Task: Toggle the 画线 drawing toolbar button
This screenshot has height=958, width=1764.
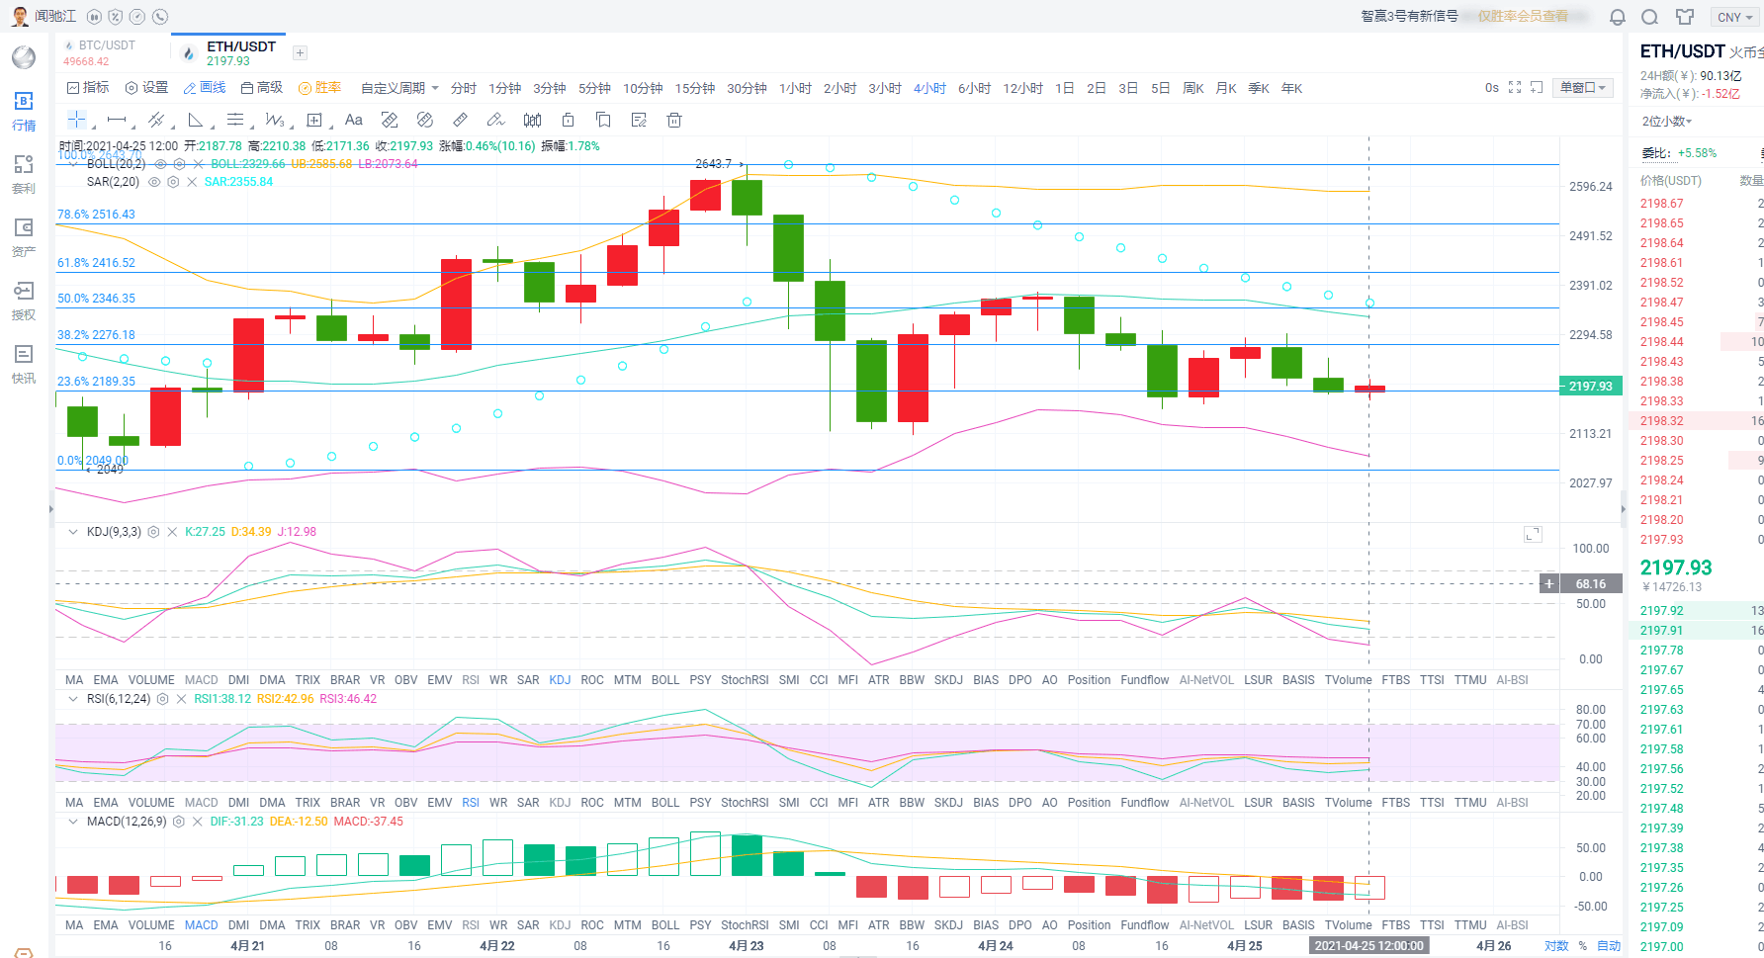Action: [x=205, y=88]
